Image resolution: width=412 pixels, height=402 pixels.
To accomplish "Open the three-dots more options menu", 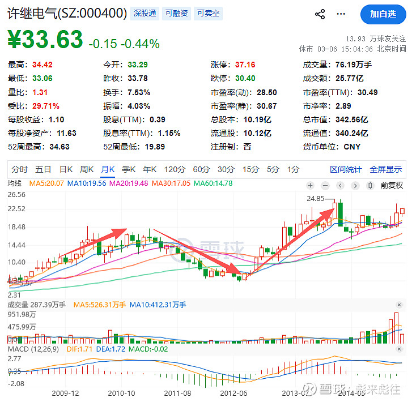I will (x=341, y=14).
